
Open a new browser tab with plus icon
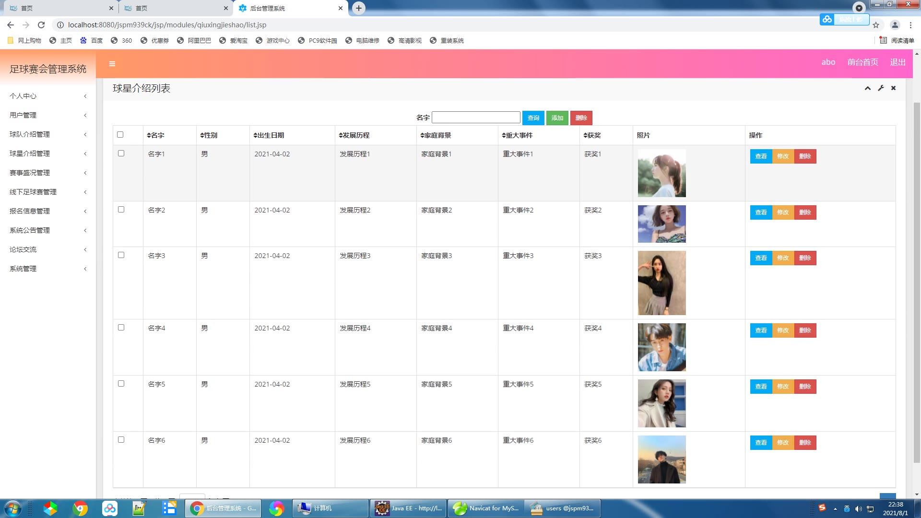[358, 8]
